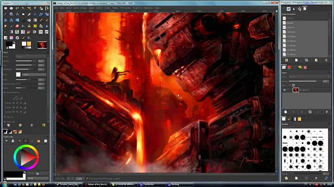334x187 pixels.
Task: Click the black foreground color swatch
Action: point(10,44)
